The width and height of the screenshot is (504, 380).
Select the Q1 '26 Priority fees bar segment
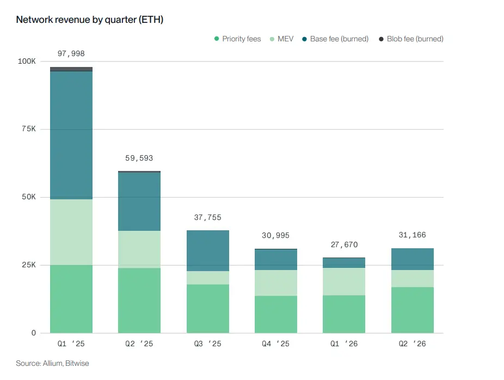[344, 314]
